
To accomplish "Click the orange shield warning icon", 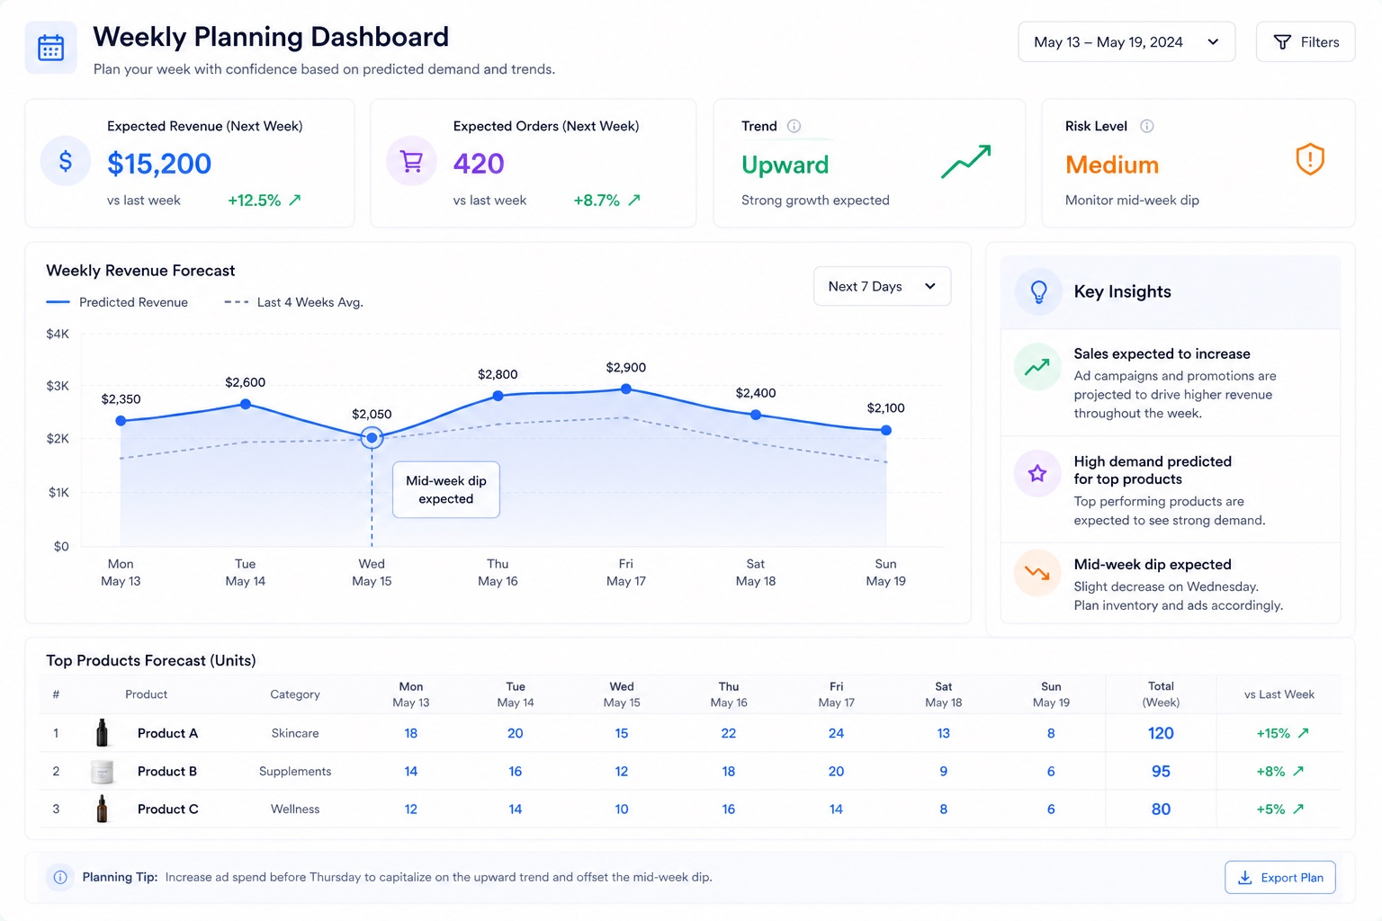I will pyautogui.click(x=1310, y=160).
